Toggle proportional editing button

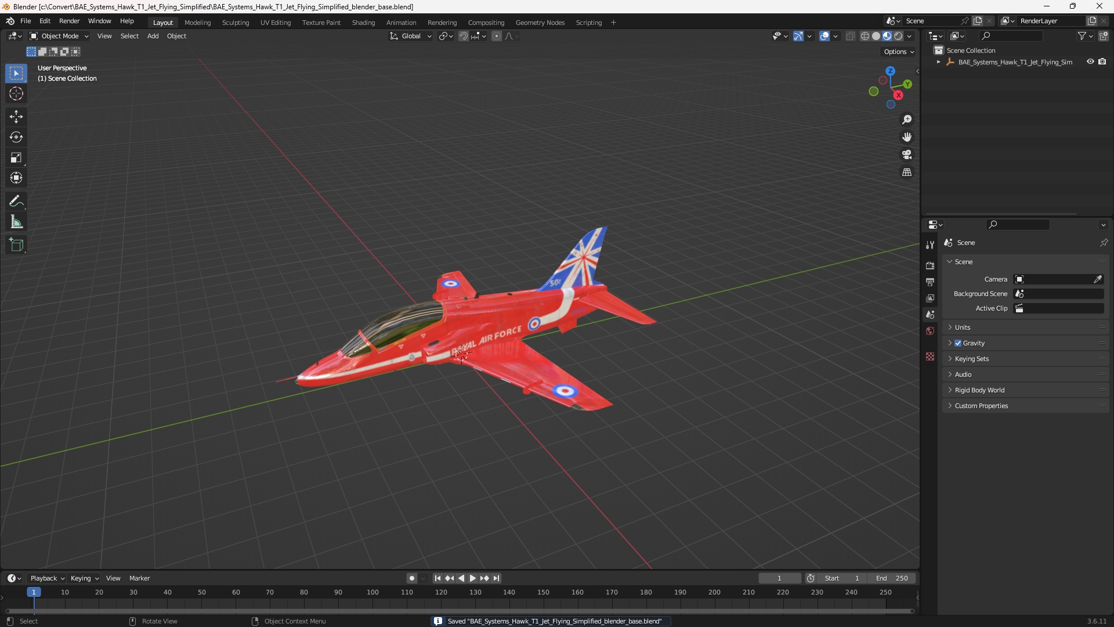[x=497, y=36]
